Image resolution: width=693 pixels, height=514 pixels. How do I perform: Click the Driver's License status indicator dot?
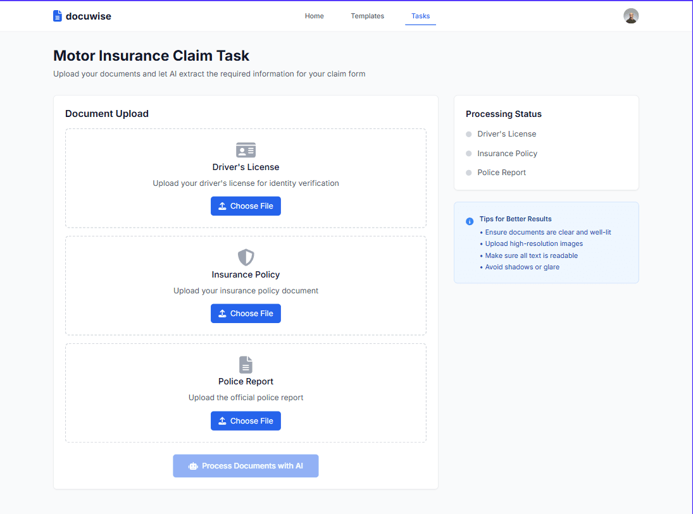[468, 133]
